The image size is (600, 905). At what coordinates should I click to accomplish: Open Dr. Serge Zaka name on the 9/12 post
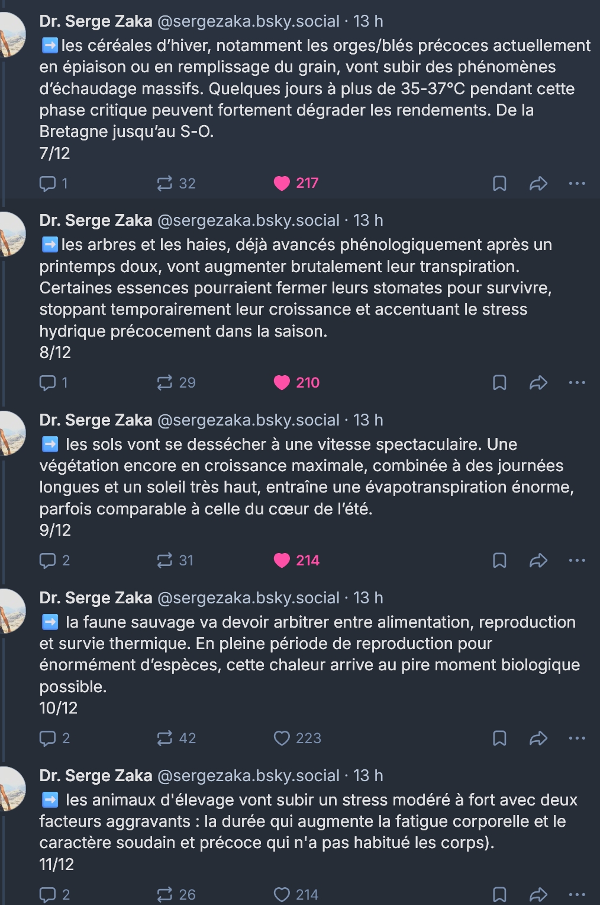point(96,420)
